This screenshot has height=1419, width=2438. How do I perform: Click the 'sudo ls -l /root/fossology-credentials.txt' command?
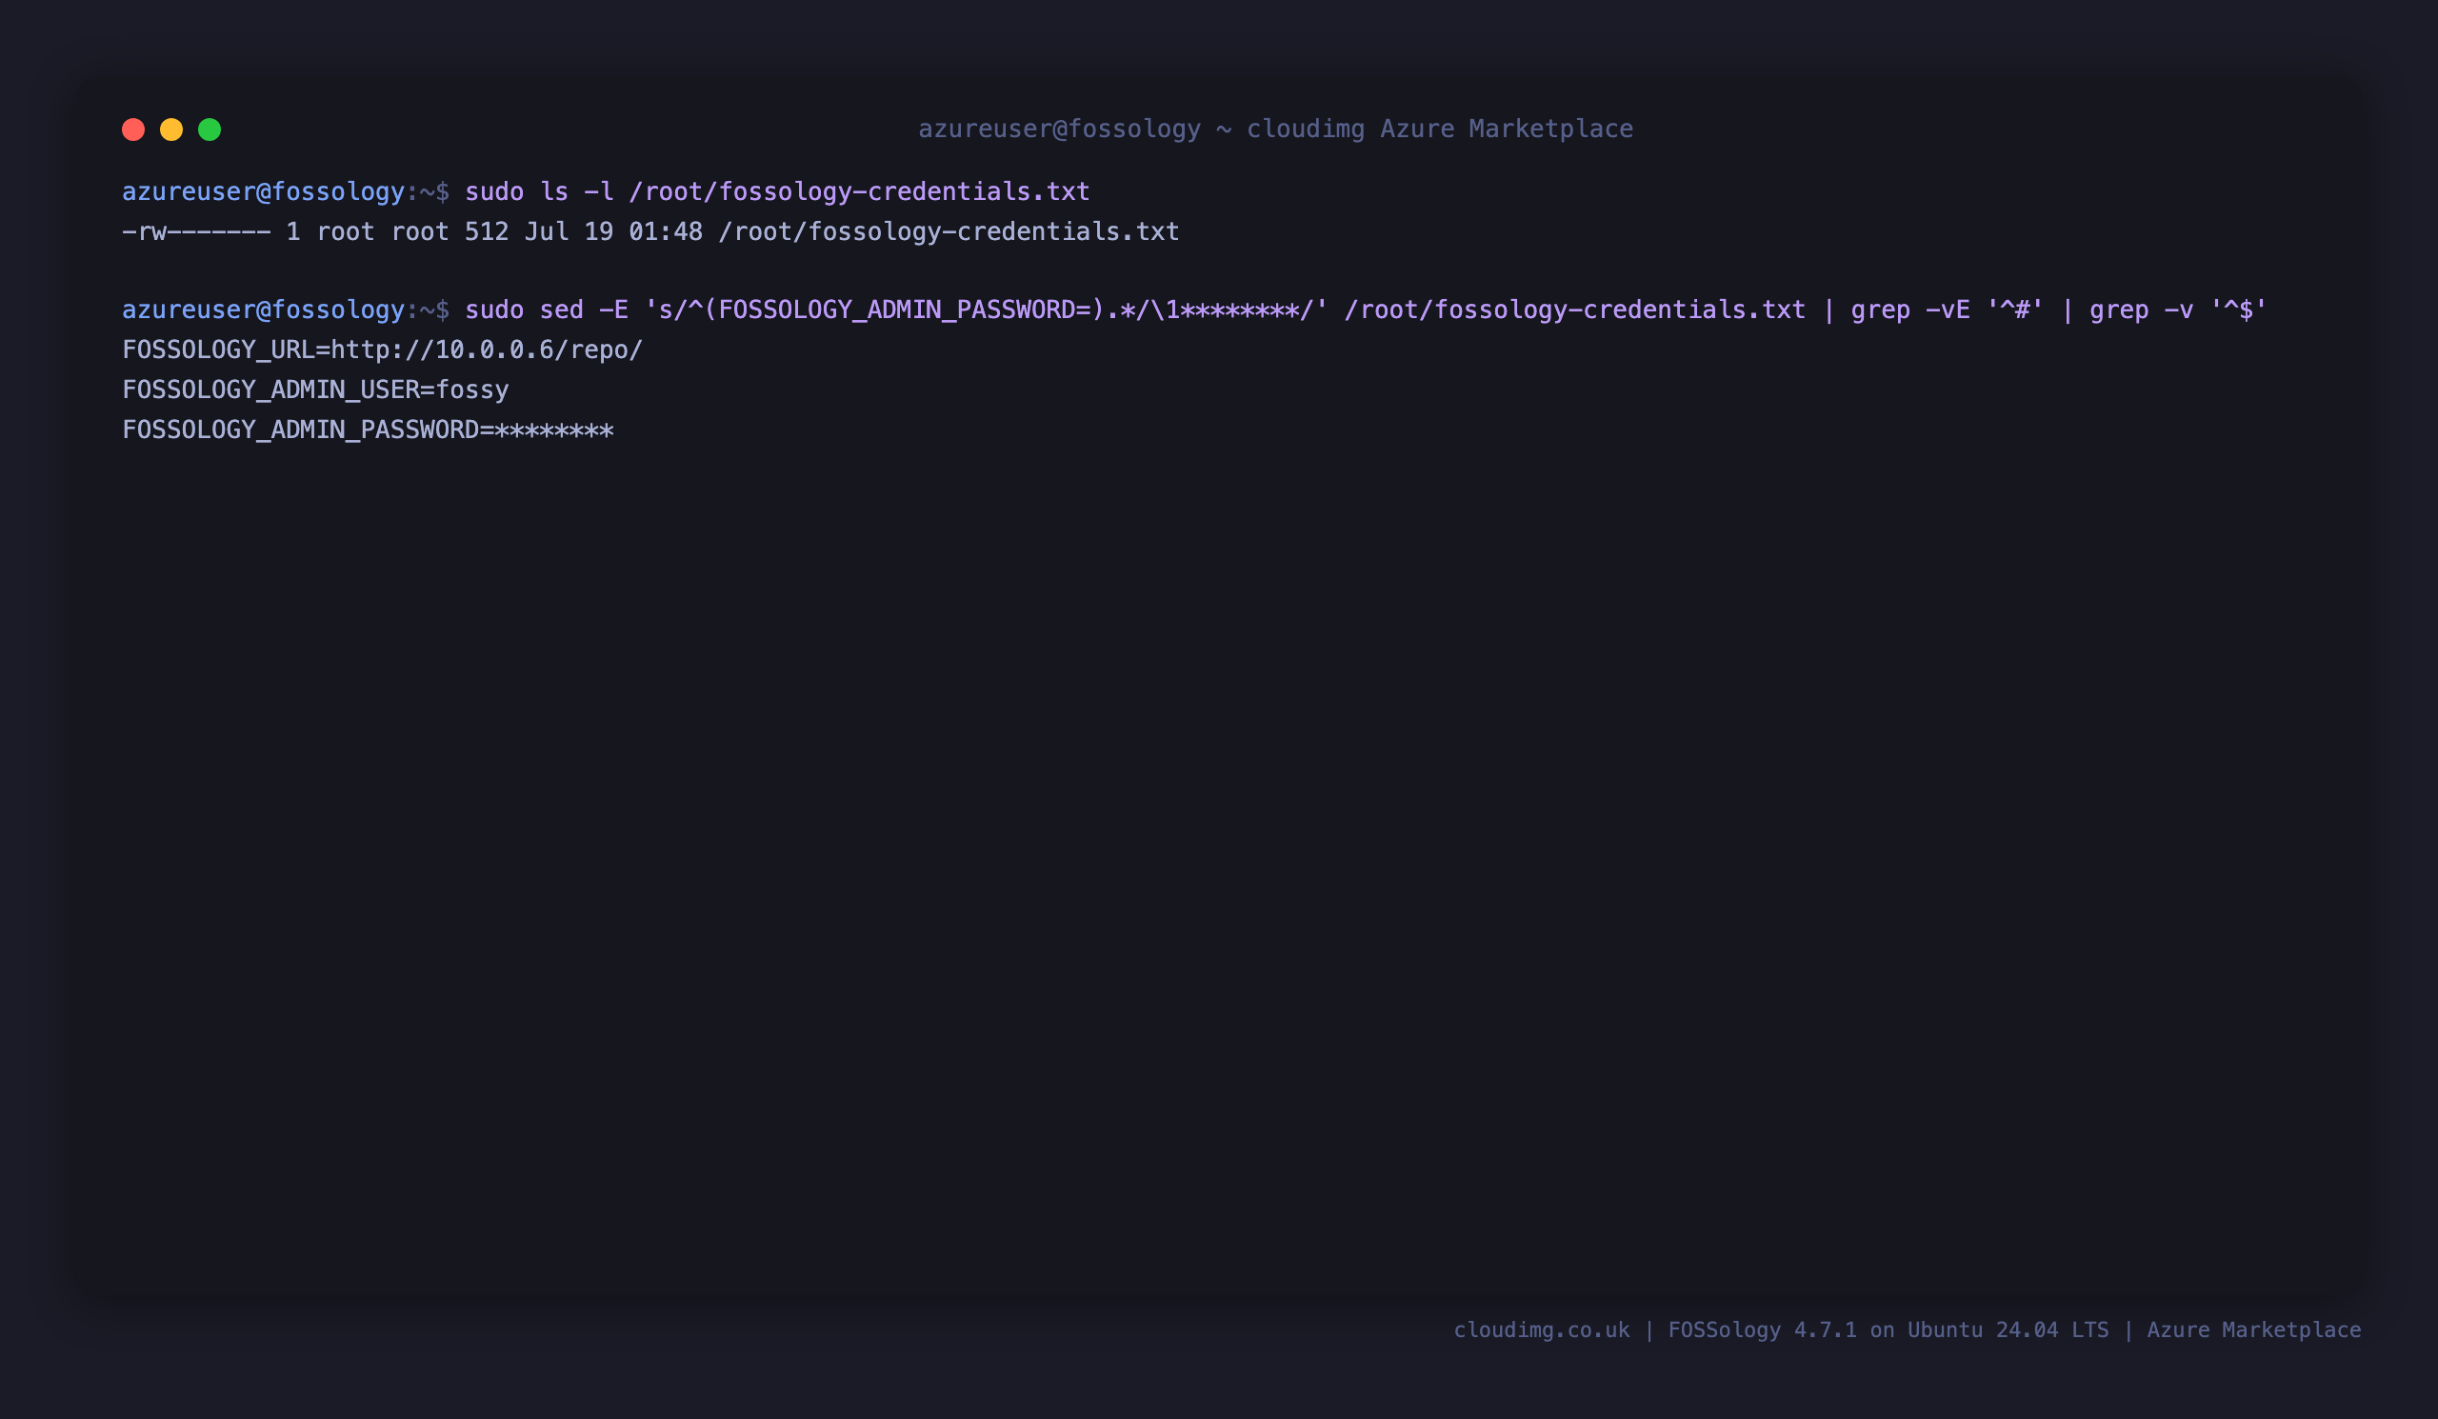pyautogui.click(x=777, y=191)
